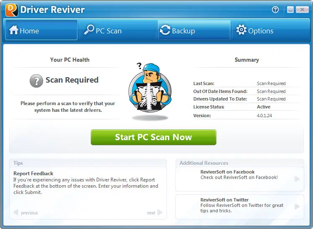Open ReviverSoft on Facebook resource

click(x=239, y=179)
